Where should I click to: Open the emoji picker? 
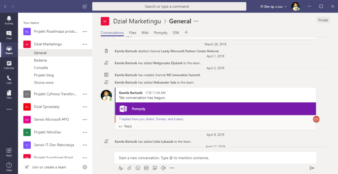click(x=138, y=168)
